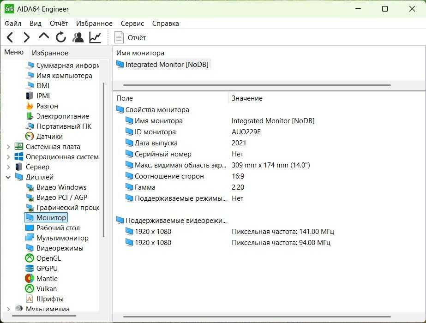Click the monitor icon next to Видеорежимы
The width and height of the screenshot is (426, 323).
(x=30, y=248)
